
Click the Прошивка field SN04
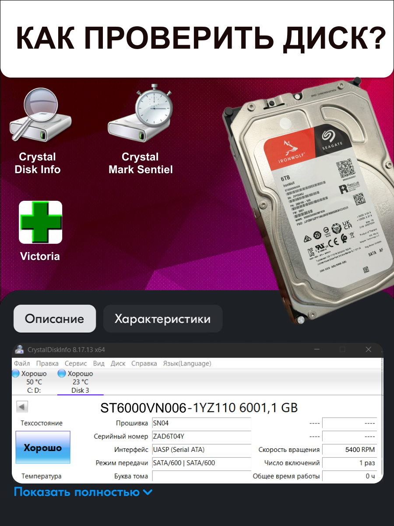coord(201,423)
